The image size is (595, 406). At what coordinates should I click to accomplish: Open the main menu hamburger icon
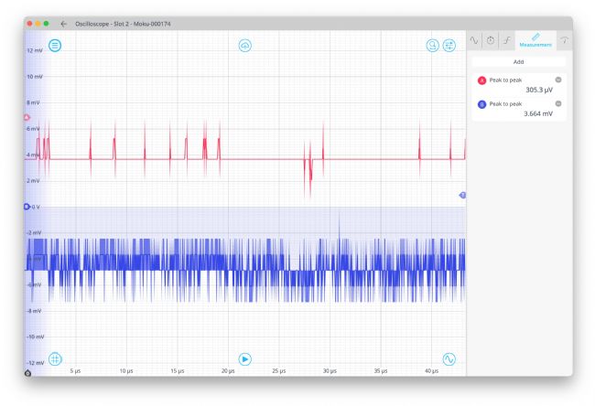tap(55, 45)
